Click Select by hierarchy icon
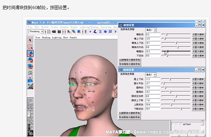Viewport: 211px width, 137px height. coord(69,32)
